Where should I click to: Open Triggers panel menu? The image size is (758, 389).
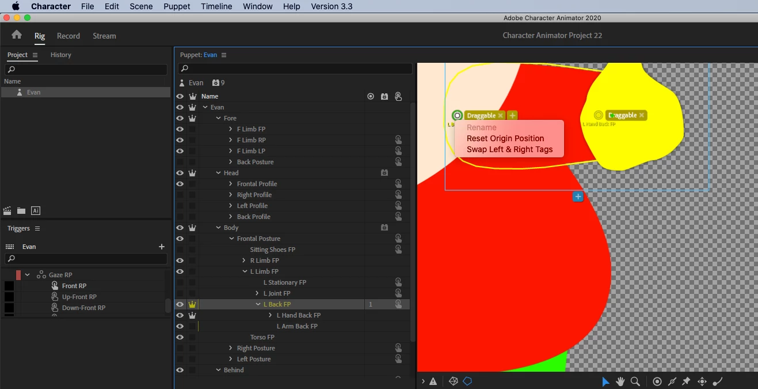click(37, 229)
